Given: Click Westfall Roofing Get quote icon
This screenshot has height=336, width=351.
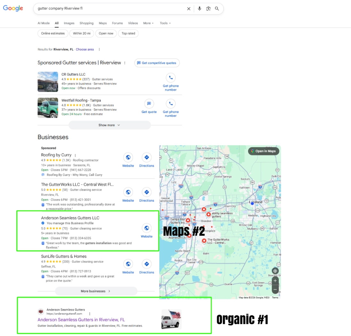Looking at the screenshot, I should pos(149,103).
